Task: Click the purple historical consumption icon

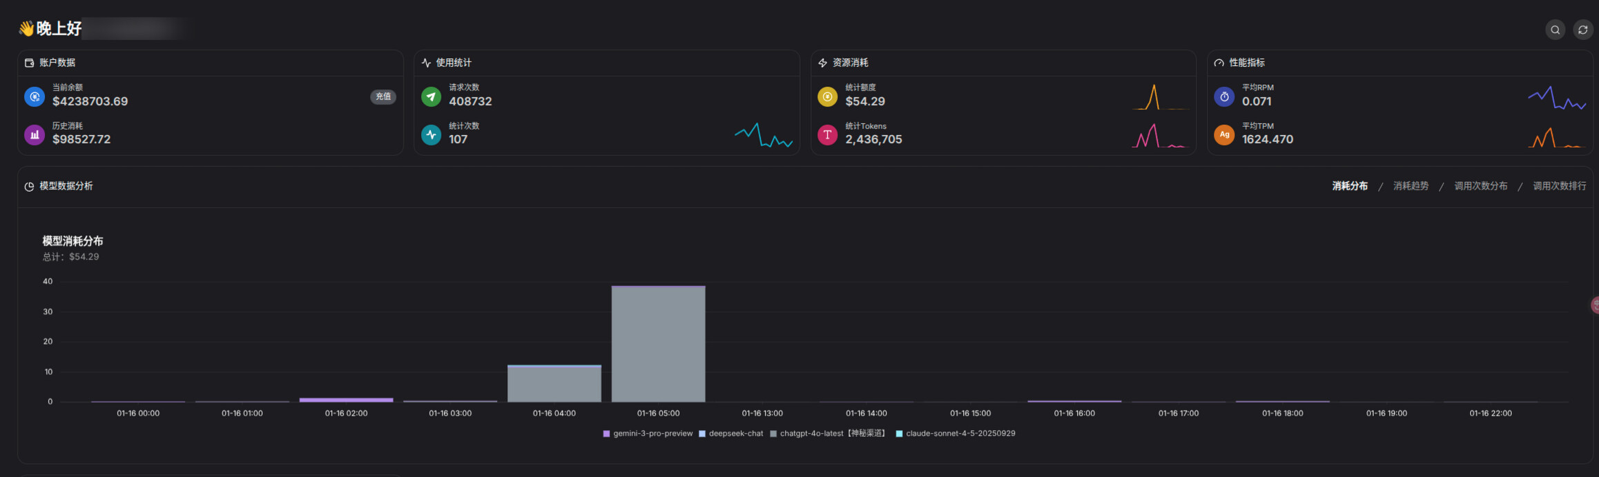Action: (x=35, y=134)
